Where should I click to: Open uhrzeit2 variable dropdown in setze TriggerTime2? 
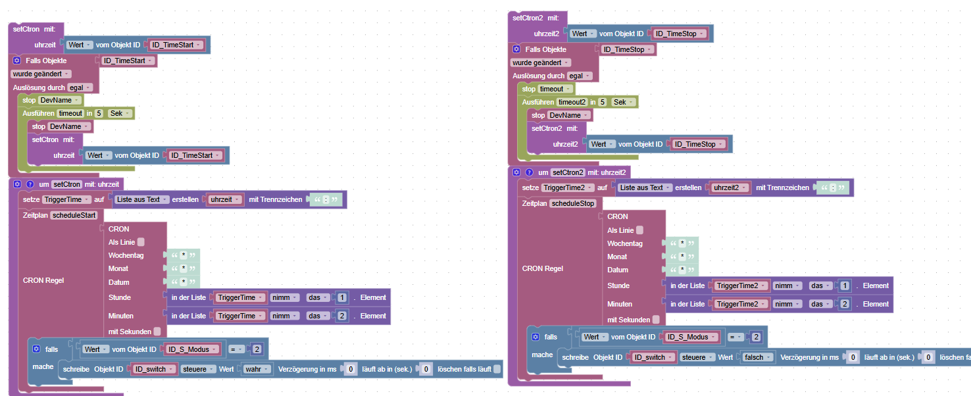point(731,187)
